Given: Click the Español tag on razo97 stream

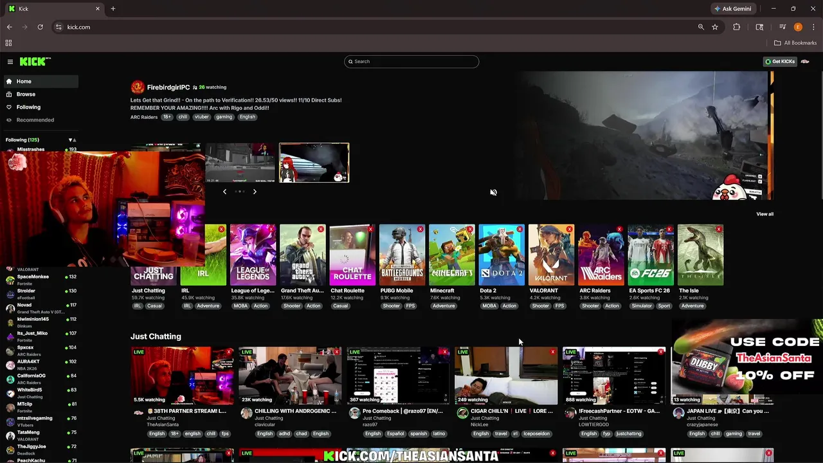Looking at the screenshot, I should pyautogui.click(x=395, y=434).
